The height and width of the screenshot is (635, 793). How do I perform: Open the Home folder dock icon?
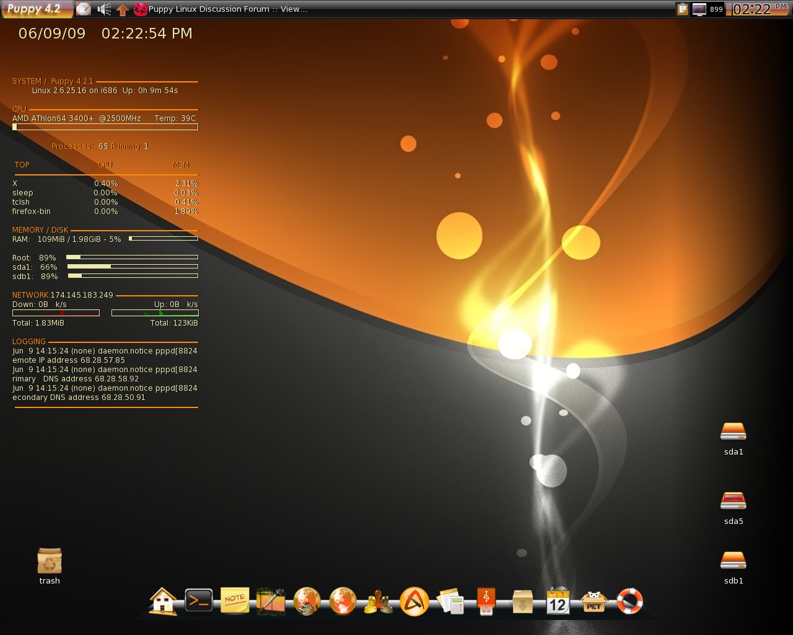click(x=163, y=601)
